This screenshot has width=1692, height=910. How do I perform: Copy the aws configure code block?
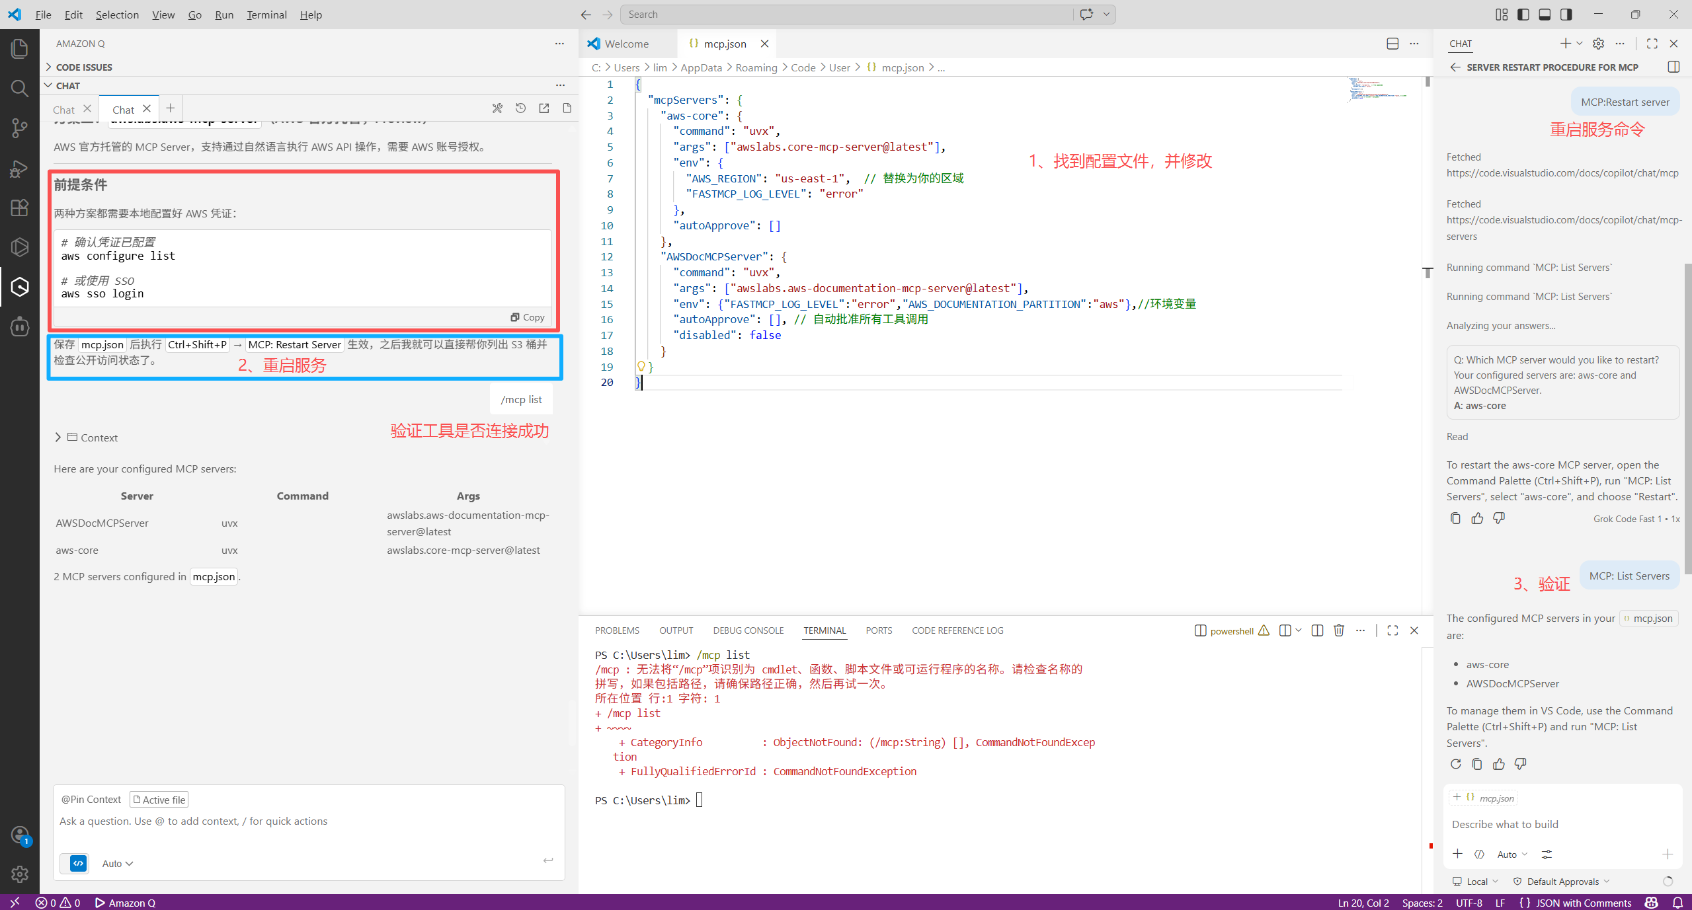(528, 317)
